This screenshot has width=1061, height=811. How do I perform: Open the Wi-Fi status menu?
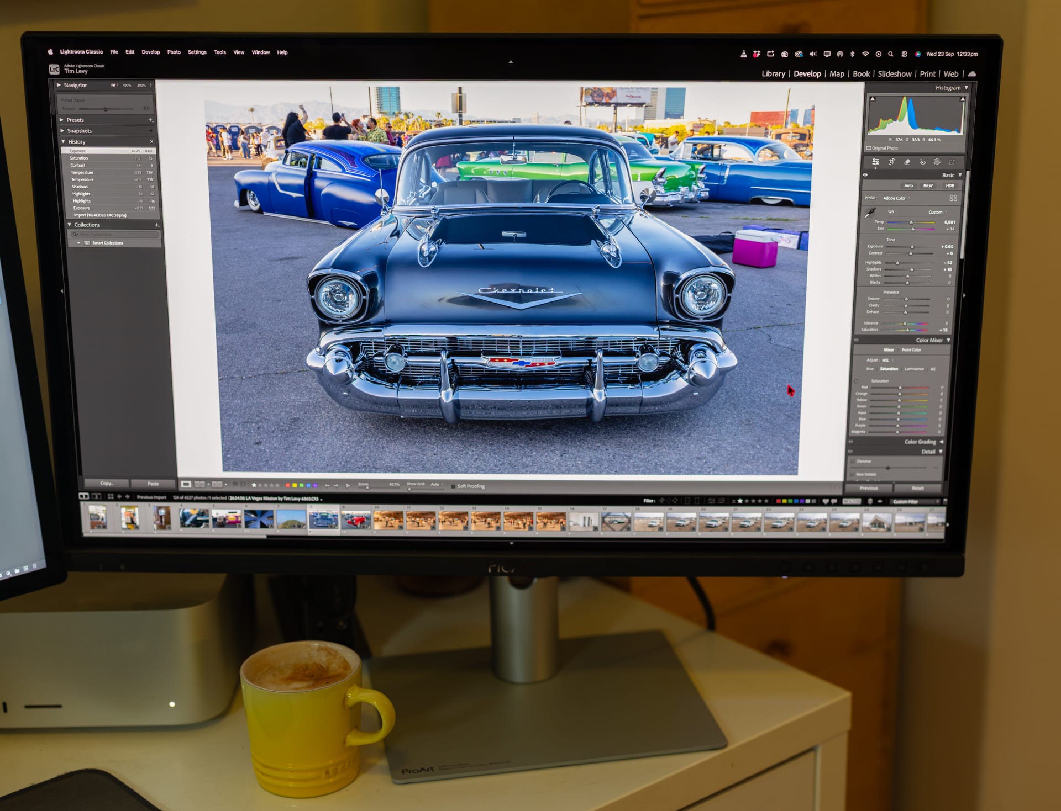tap(865, 54)
